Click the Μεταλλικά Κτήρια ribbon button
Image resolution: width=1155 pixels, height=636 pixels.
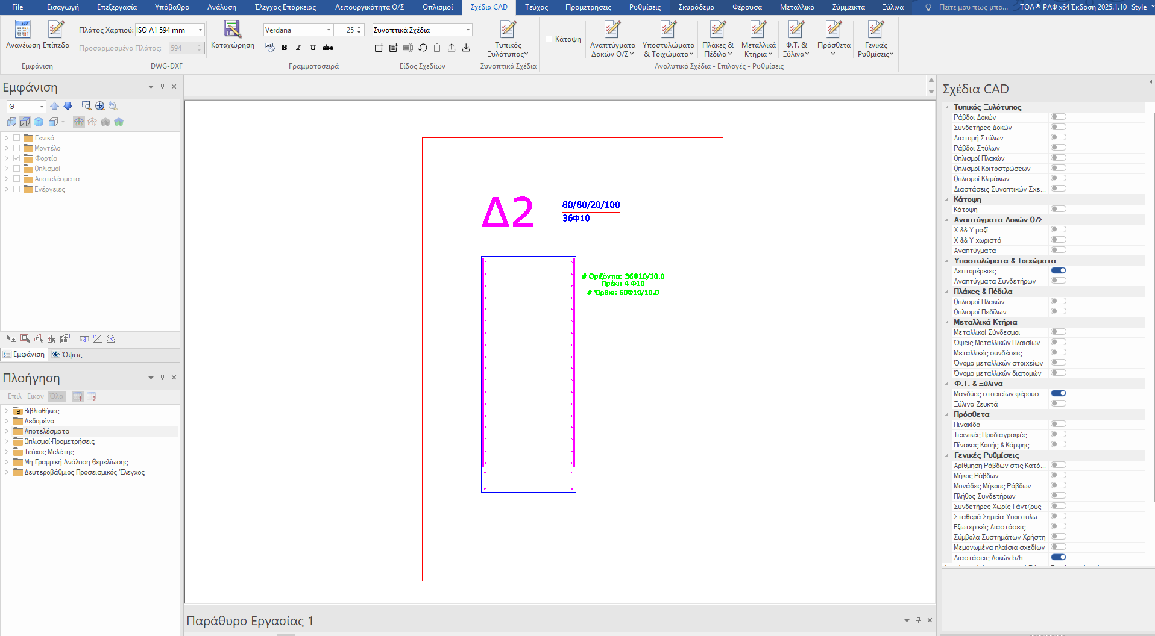point(758,38)
